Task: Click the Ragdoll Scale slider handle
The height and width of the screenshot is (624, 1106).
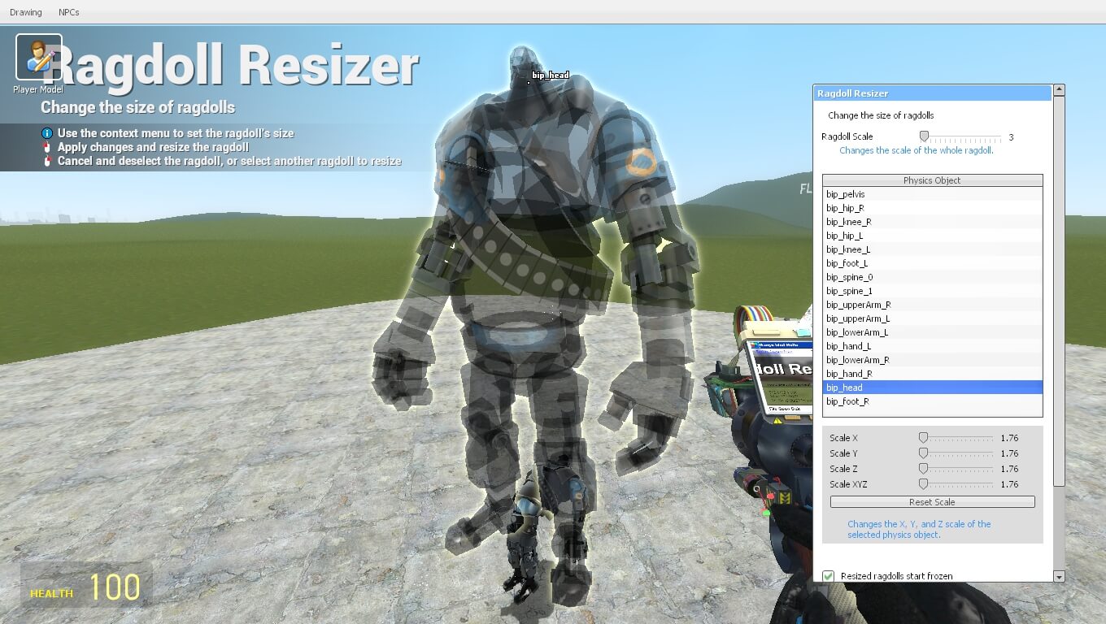Action: (924, 136)
